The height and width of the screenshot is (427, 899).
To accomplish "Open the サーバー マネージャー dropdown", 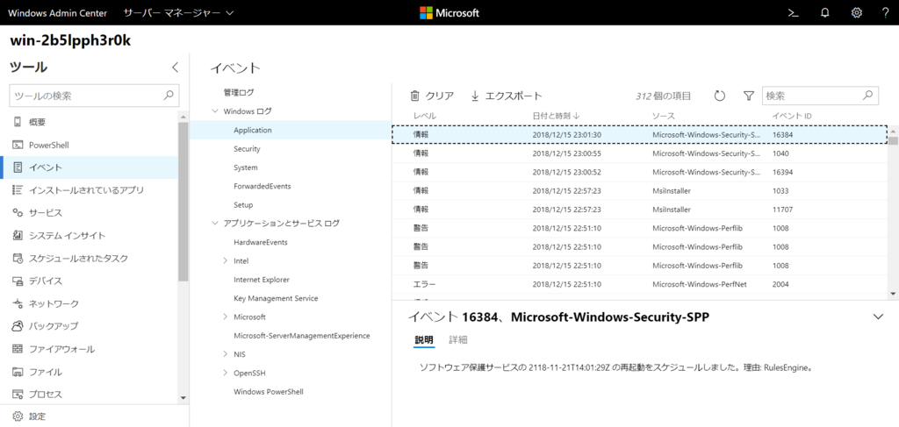I will point(178,12).
